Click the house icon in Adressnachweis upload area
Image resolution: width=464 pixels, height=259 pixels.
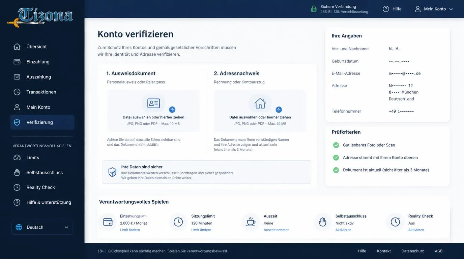pyautogui.click(x=260, y=103)
